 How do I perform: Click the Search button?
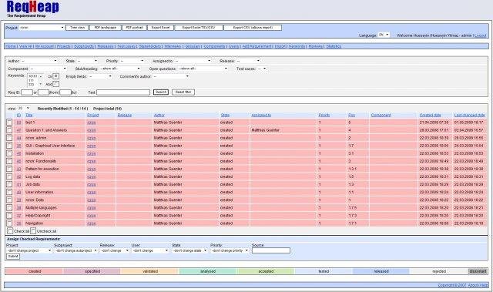[x=161, y=92]
